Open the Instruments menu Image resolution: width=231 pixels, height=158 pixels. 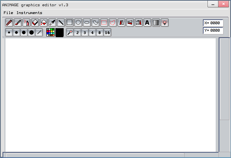[29, 13]
